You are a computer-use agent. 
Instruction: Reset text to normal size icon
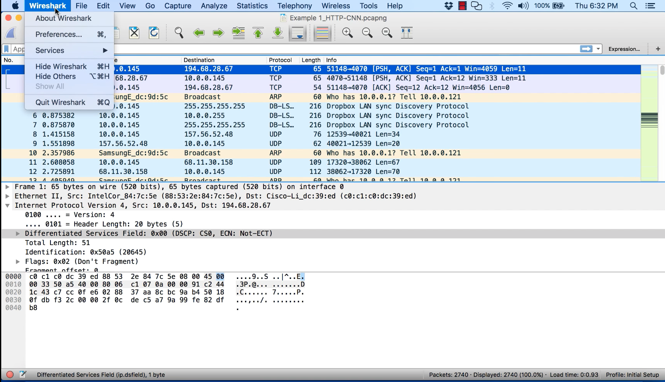(387, 33)
